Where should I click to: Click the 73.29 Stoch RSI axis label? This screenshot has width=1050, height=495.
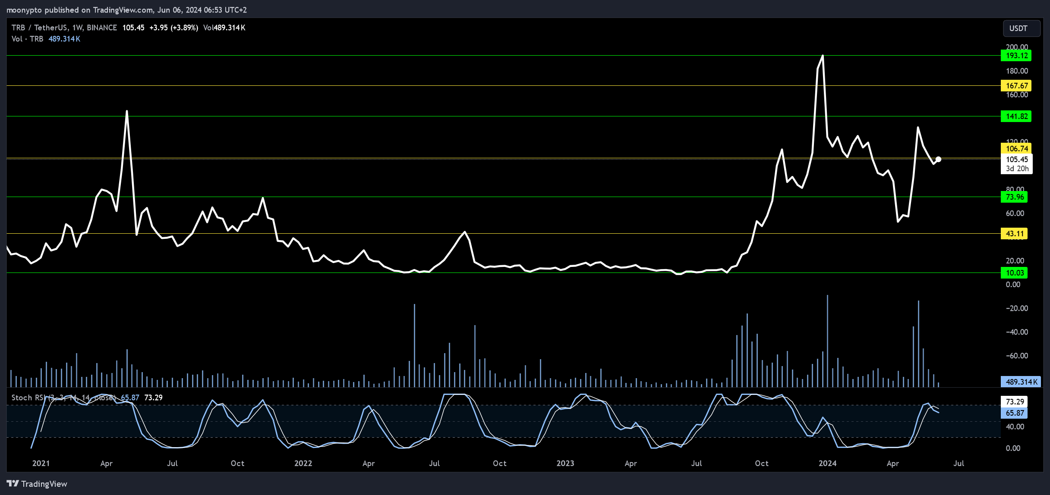tap(1014, 402)
